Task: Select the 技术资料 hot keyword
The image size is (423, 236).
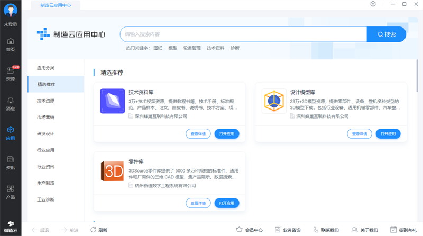Action: click(216, 48)
